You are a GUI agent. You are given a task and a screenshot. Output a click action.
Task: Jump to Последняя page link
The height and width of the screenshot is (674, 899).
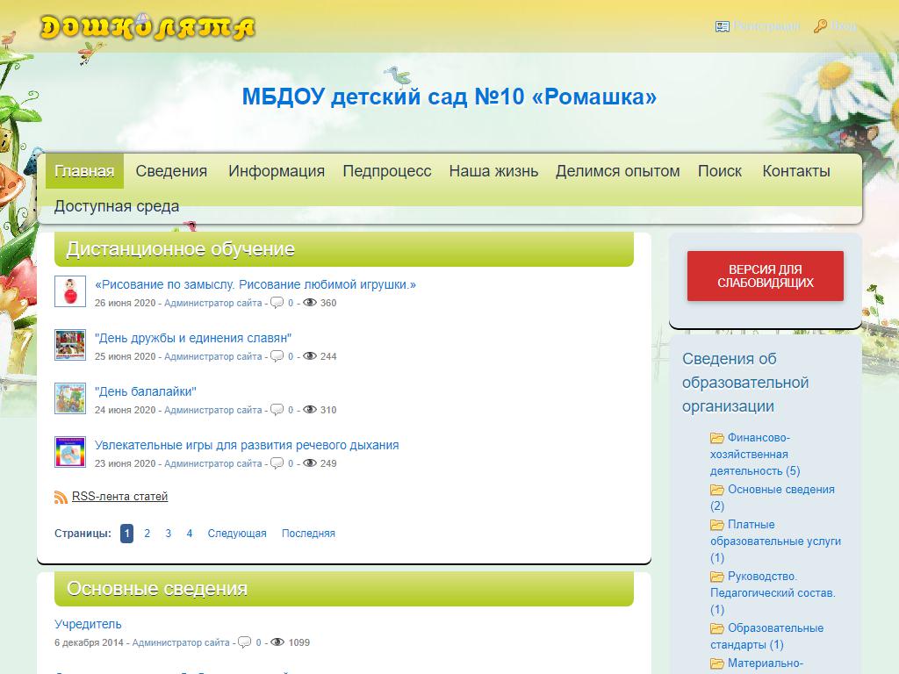pos(308,534)
